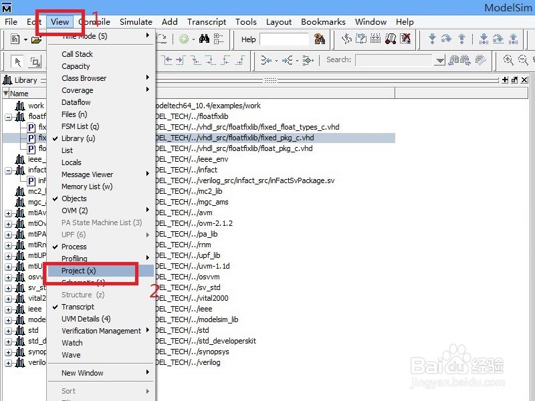Click the New file toolbar icon
This screenshot has width=535, height=401.
point(15,39)
